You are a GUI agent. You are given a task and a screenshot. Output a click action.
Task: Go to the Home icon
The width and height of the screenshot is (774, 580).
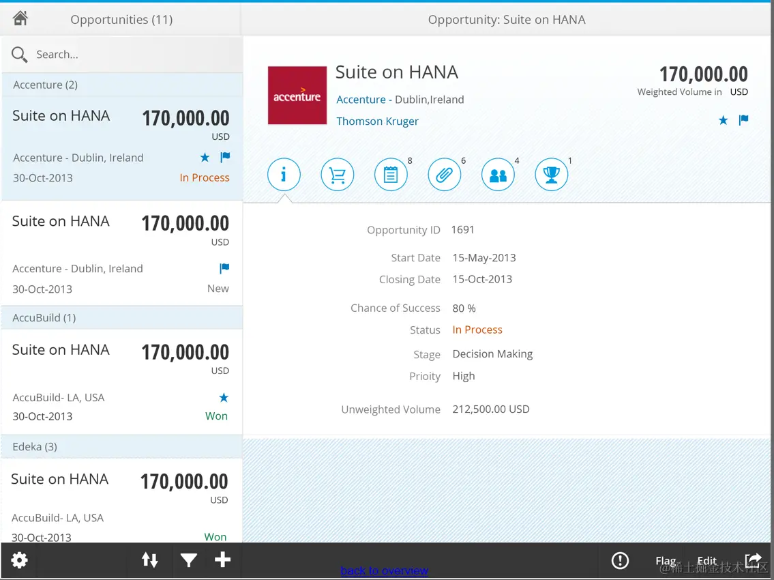pyautogui.click(x=20, y=18)
